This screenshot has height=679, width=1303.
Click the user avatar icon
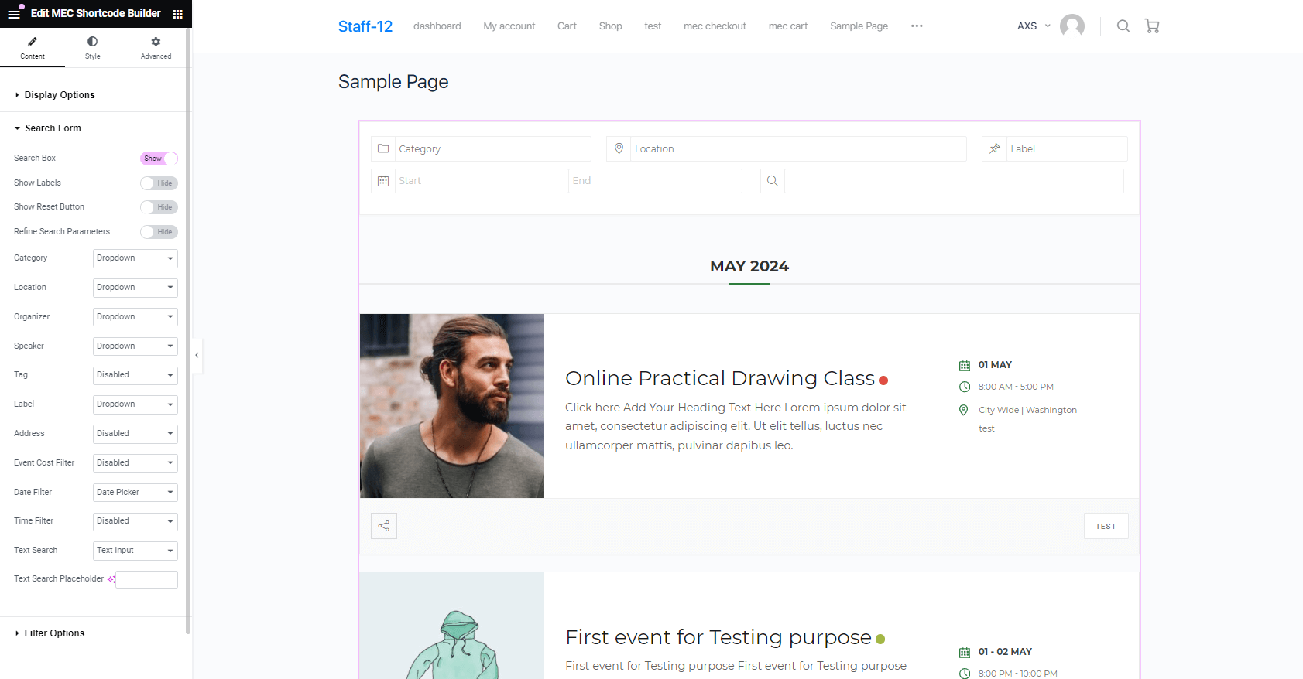(x=1072, y=26)
